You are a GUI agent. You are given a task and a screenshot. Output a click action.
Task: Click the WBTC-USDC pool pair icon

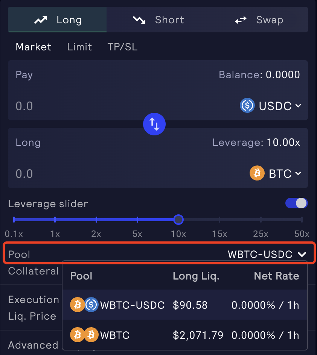pyautogui.click(x=84, y=305)
